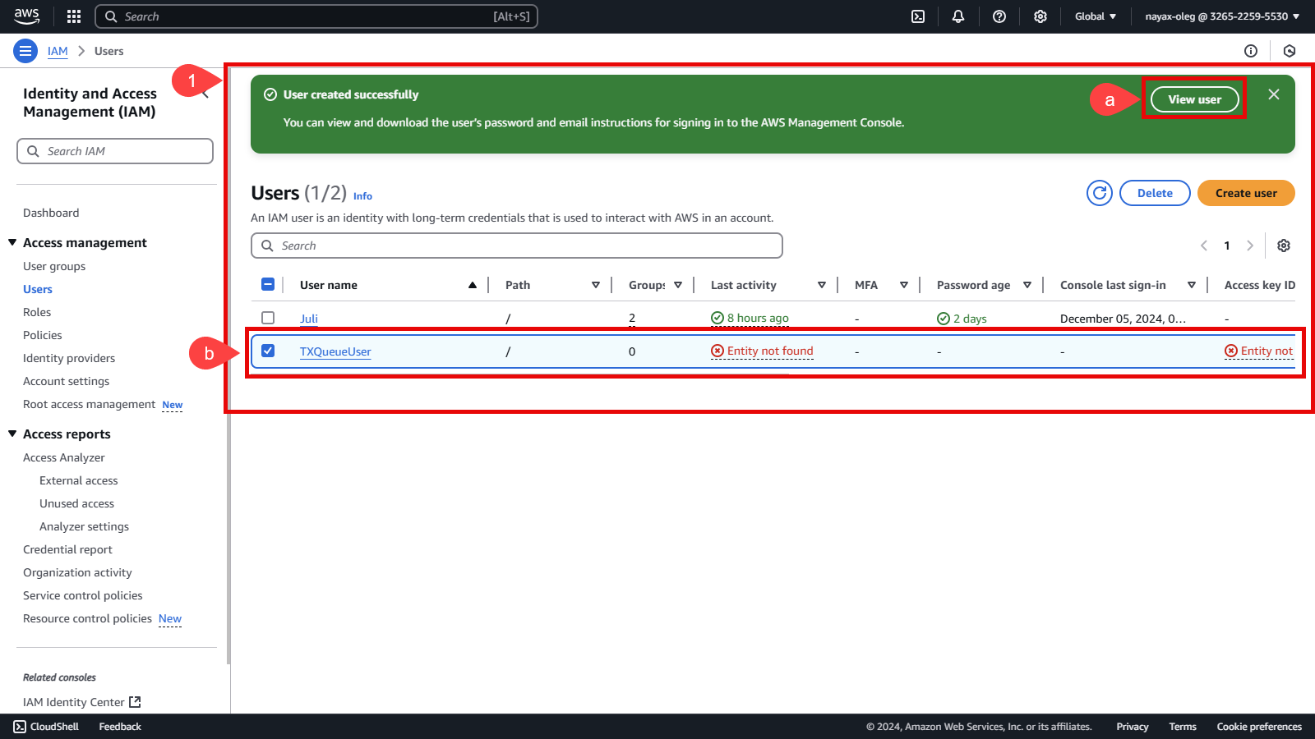Open the Juli user link
1315x739 pixels.
click(x=309, y=319)
